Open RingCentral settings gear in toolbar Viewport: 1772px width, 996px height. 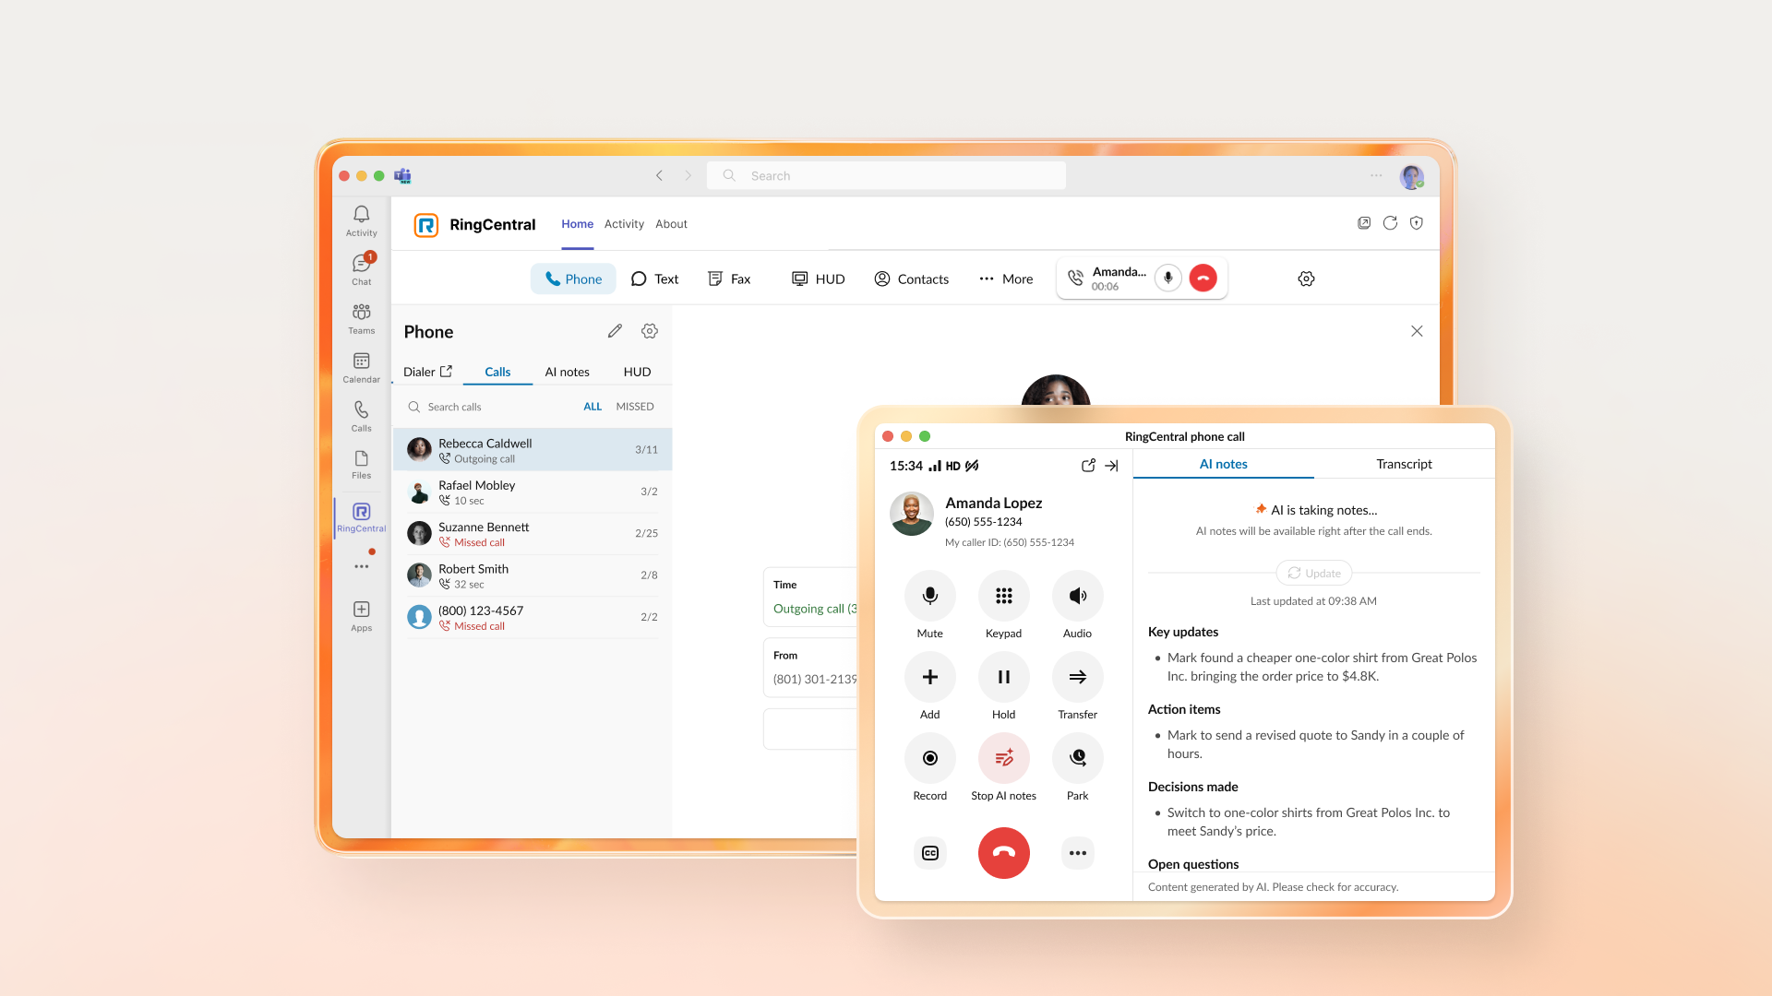(x=1305, y=279)
